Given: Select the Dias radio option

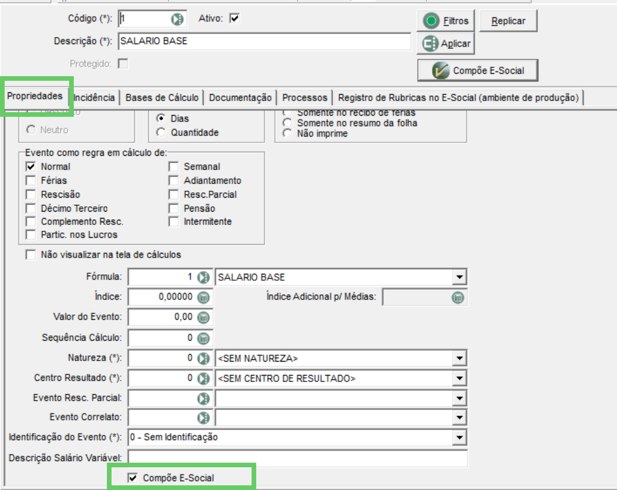Looking at the screenshot, I should pos(160,119).
